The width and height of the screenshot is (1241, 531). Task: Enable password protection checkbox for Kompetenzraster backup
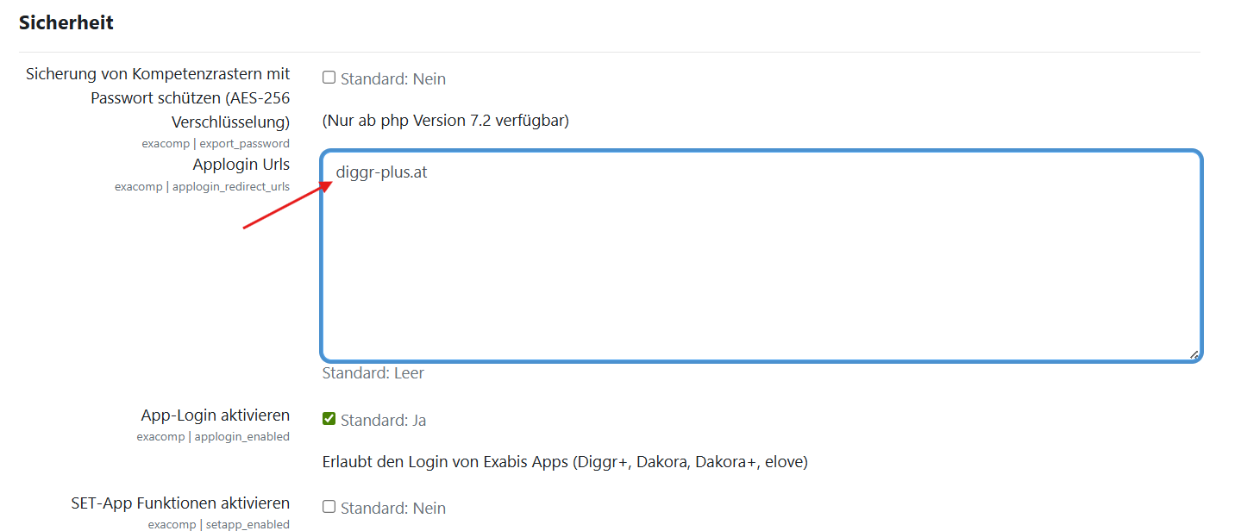(x=329, y=78)
